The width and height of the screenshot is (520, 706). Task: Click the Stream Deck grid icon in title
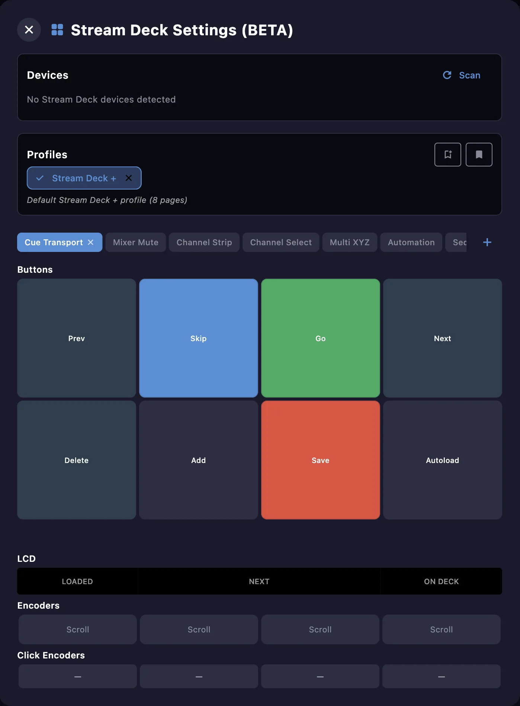pyautogui.click(x=57, y=30)
